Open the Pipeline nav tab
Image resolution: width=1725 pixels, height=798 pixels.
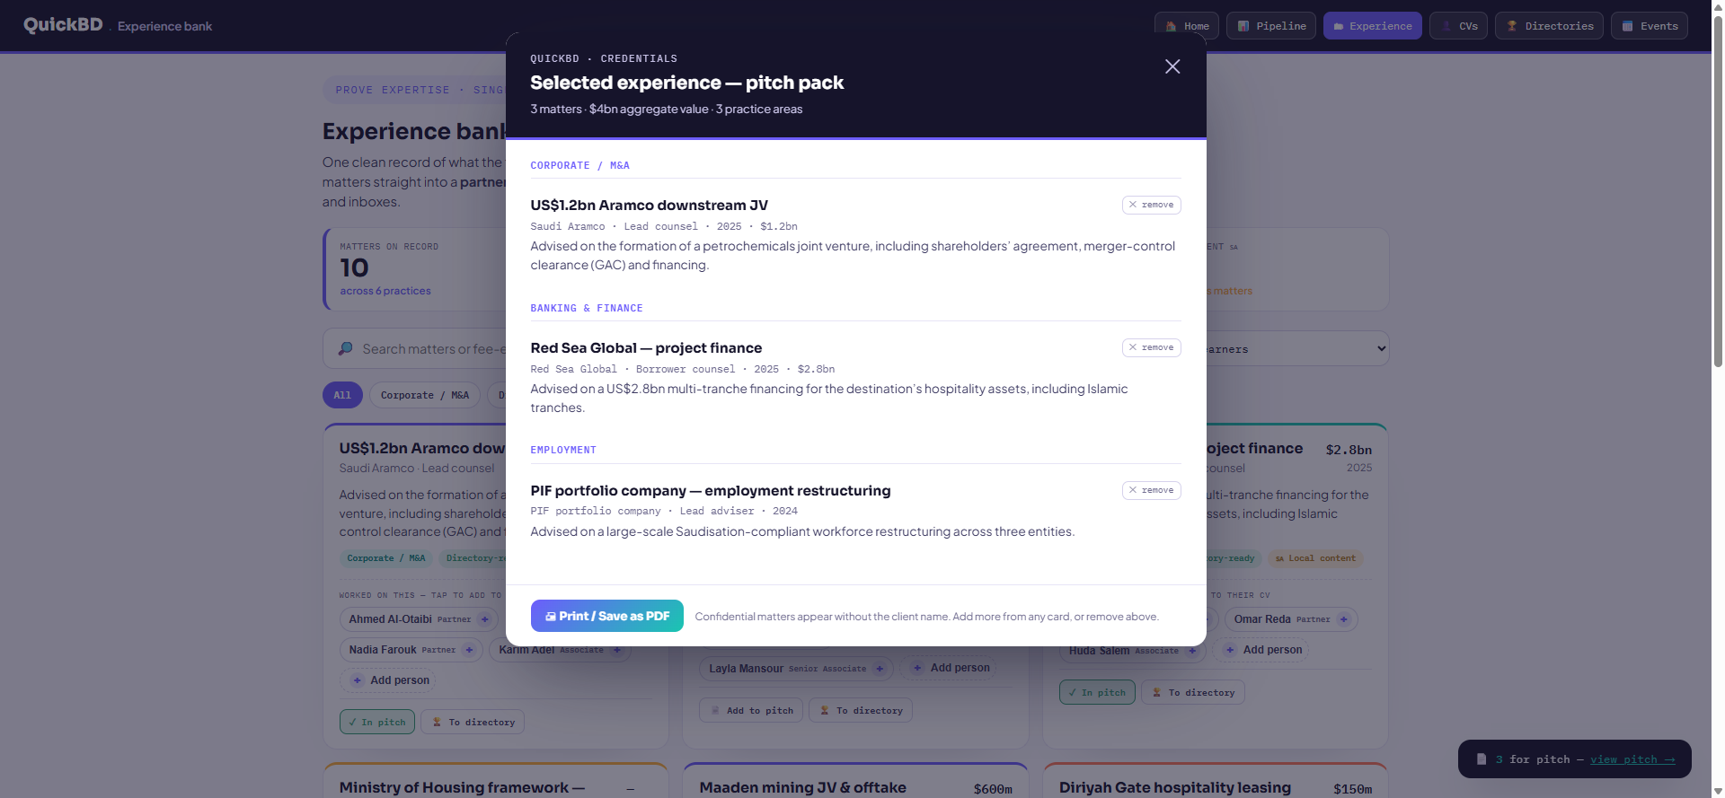point(1271,26)
